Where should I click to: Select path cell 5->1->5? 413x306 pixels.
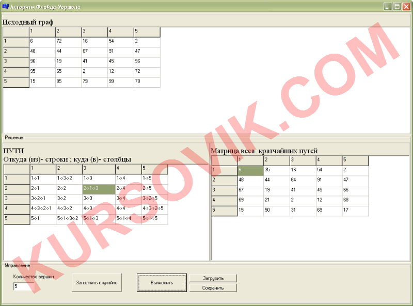(x=154, y=219)
